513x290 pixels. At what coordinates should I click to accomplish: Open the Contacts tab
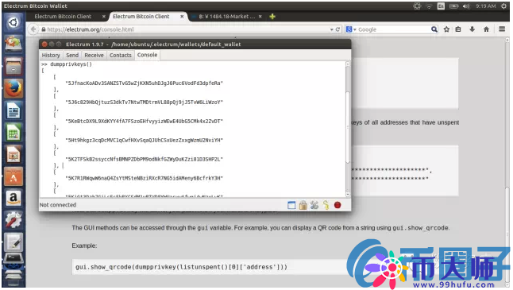coord(121,56)
